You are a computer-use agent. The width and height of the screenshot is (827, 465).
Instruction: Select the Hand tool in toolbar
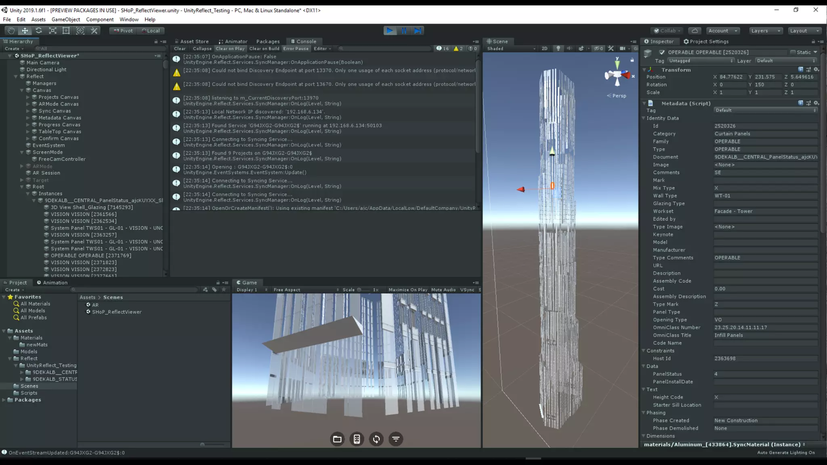click(11, 31)
